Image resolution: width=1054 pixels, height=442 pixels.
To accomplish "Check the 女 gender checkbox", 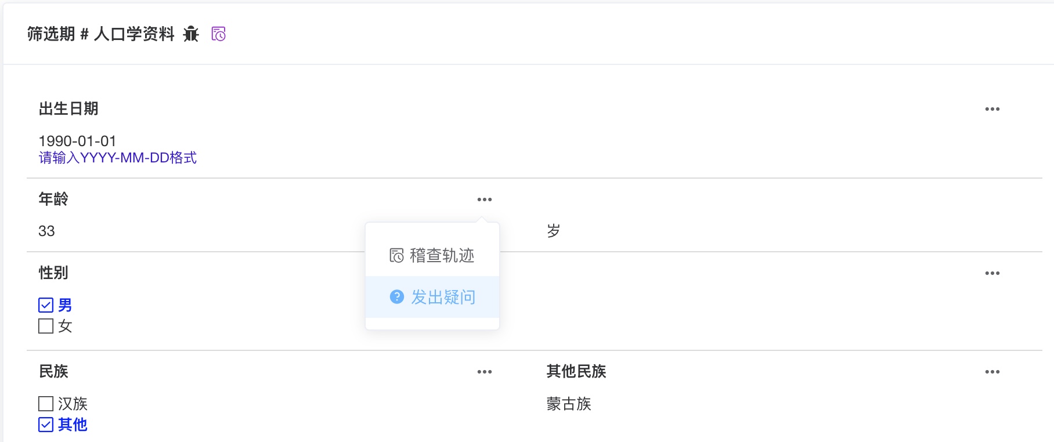I will (45, 327).
